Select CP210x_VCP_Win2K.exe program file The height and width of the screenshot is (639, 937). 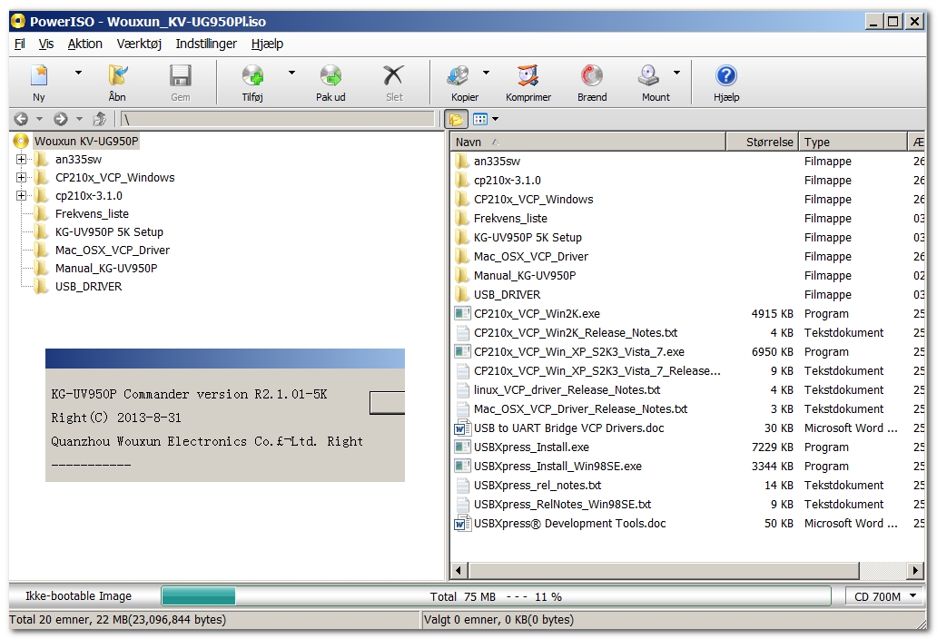click(537, 313)
